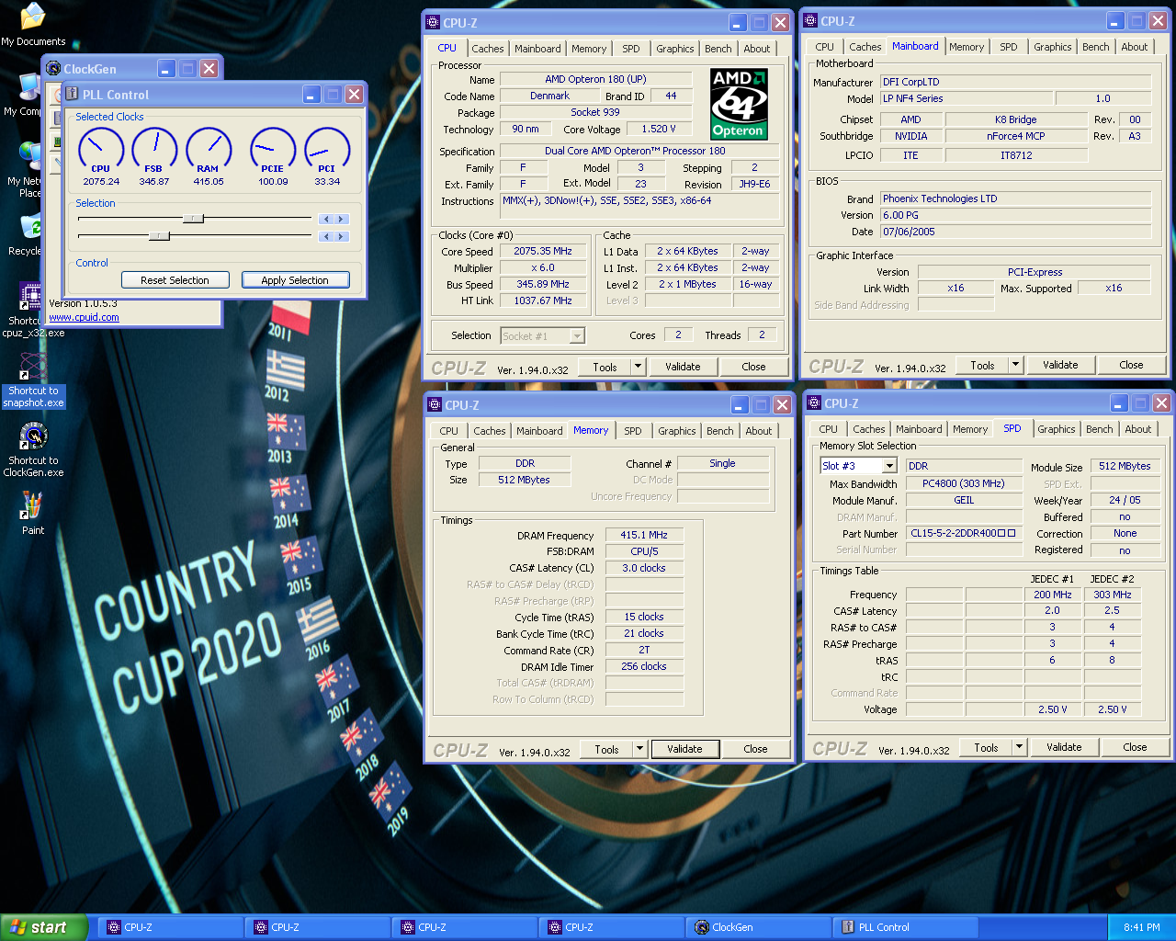Click the Module Manuf. GEIL value
The image size is (1176, 941).
[964, 500]
